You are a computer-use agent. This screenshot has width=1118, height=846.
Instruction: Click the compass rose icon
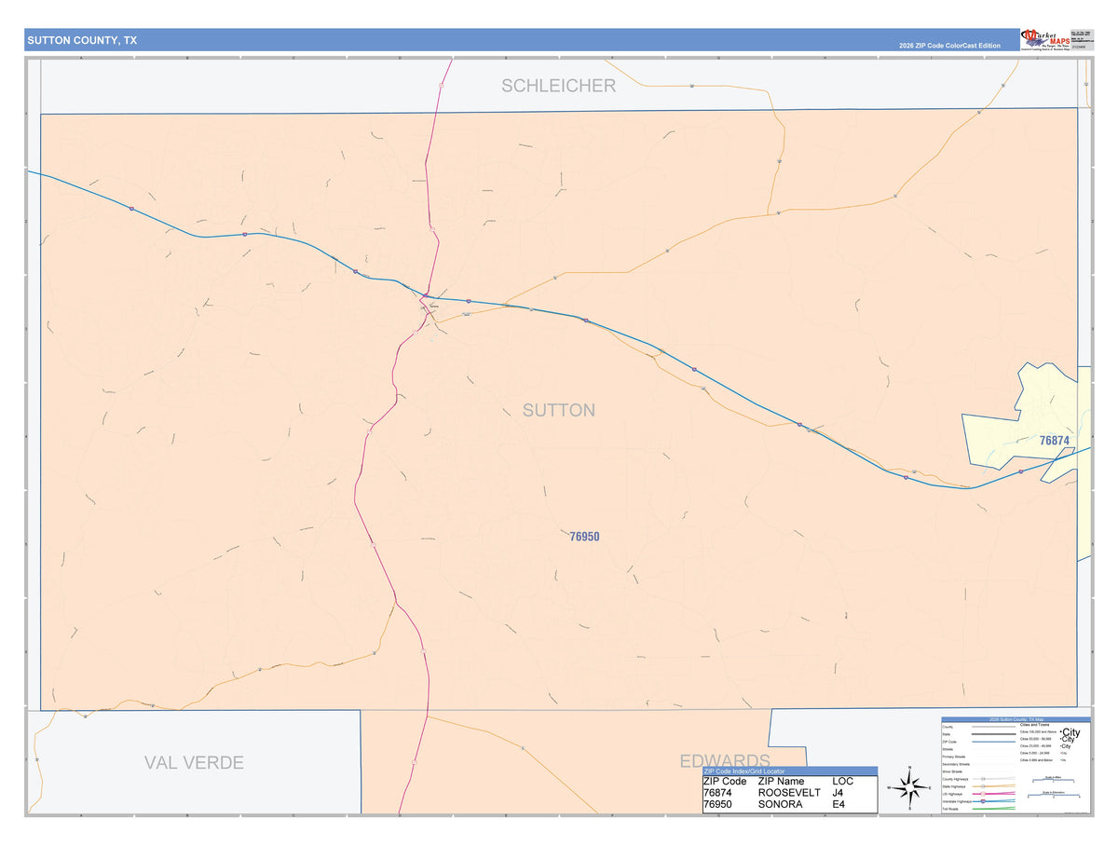908,788
